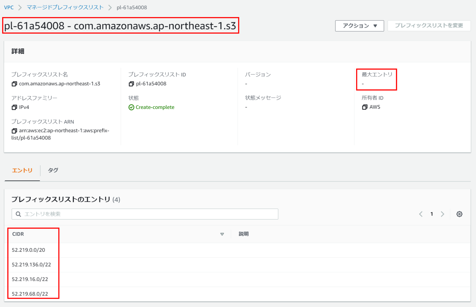Open the CIDR column sort dropdown triangle

point(222,234)
